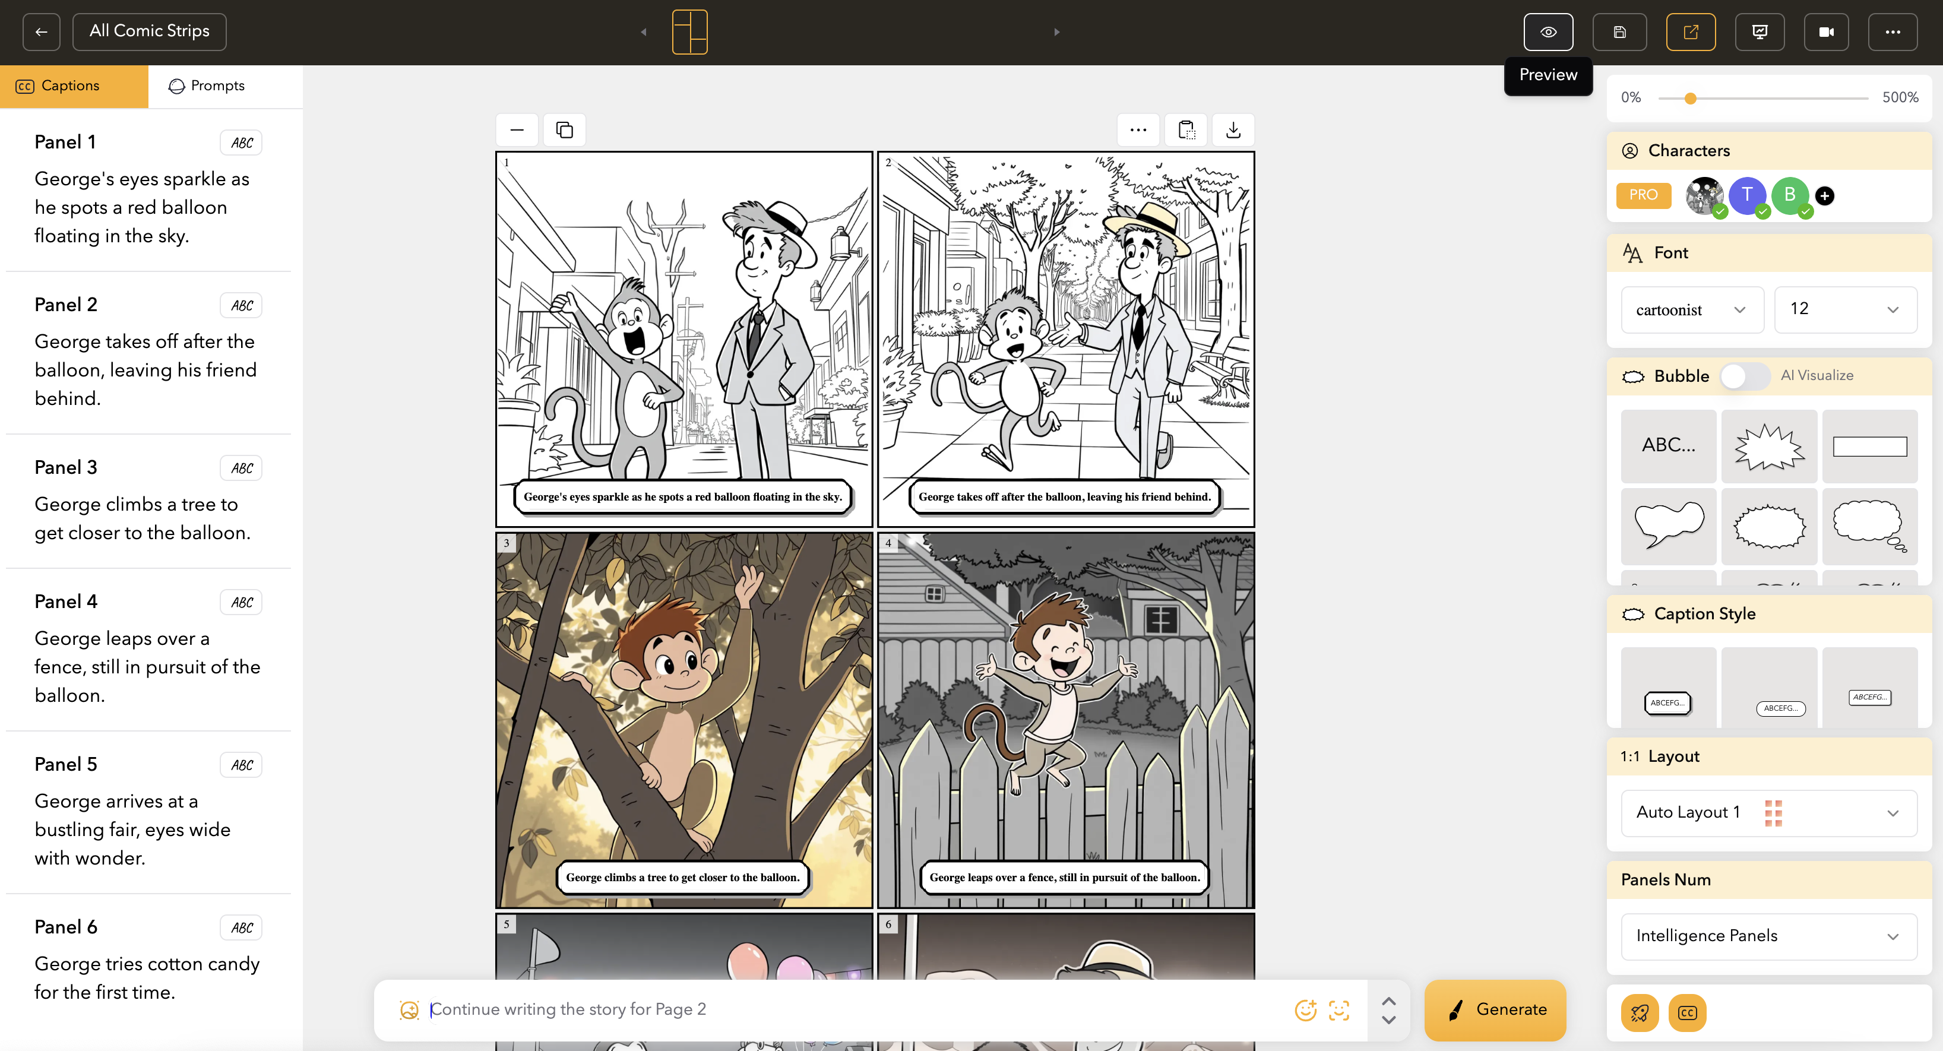Image resolution: width=1943 pixels, height=1051 pixels.
Task: Click Panel 2 caption text in sidebar
Action: pos(145,370)
